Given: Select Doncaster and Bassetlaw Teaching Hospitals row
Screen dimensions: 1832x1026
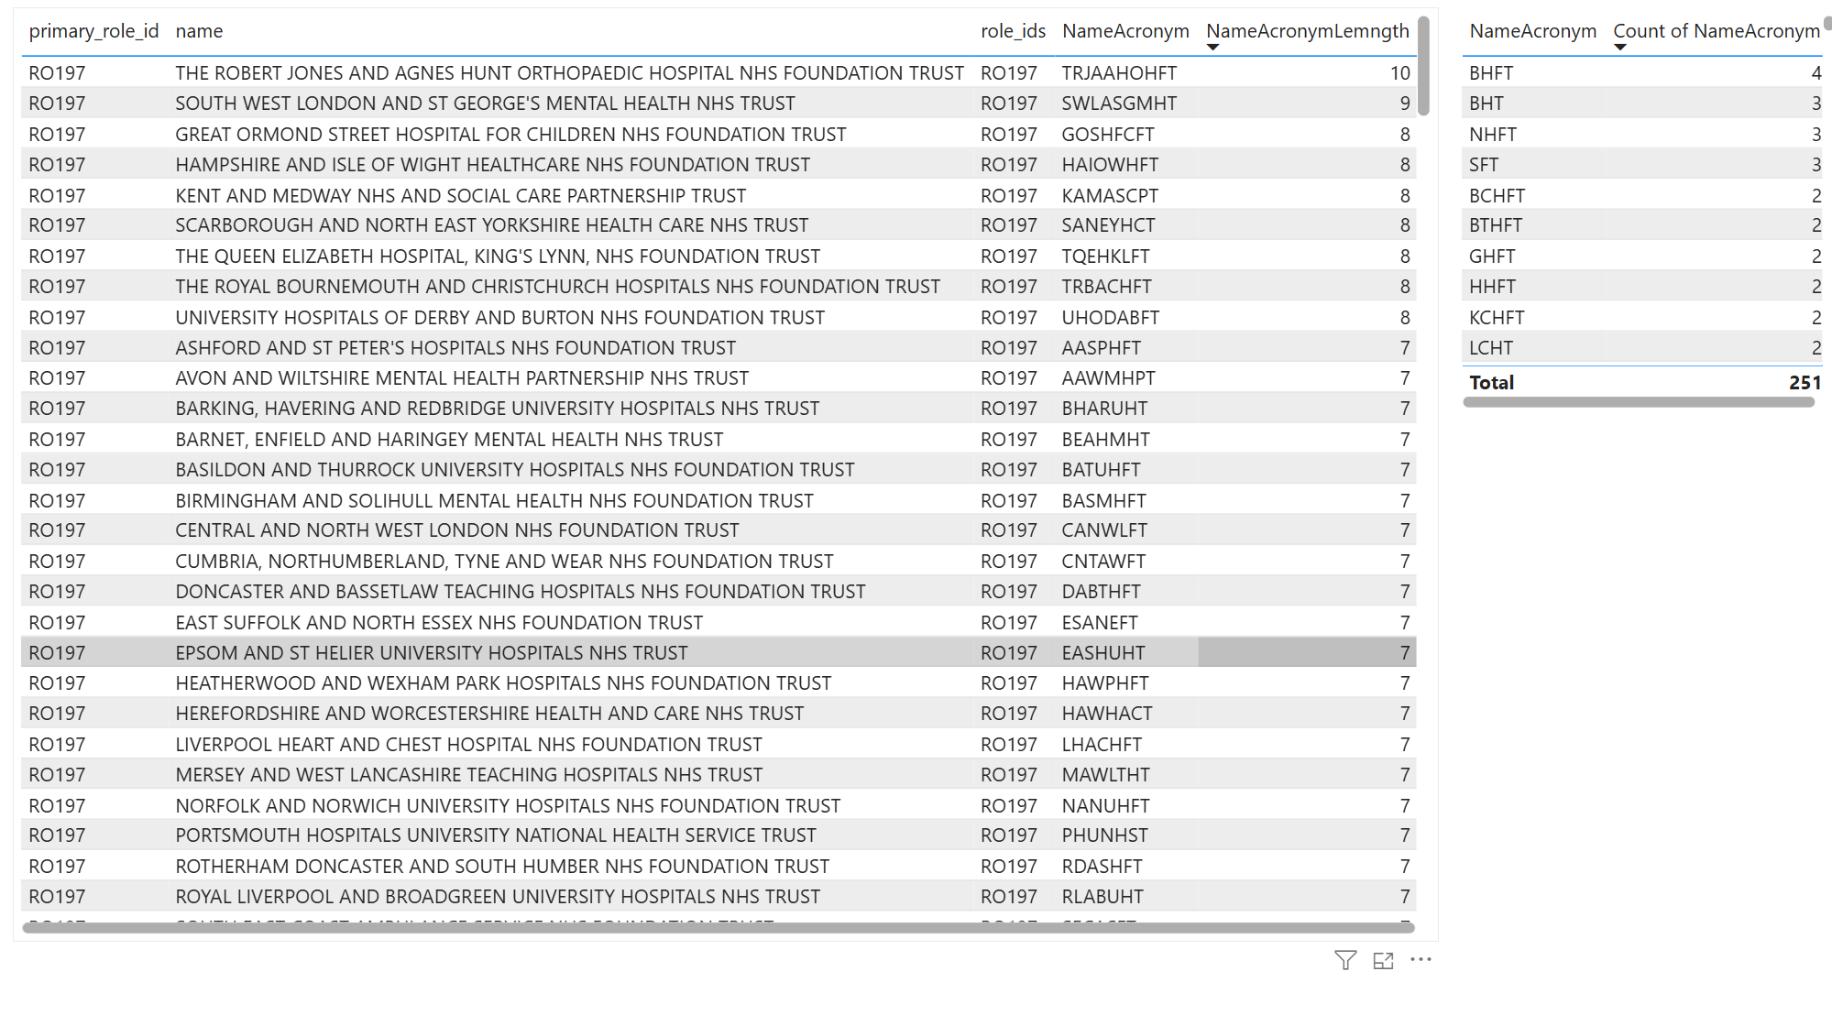Looking at the screenshot, I should tap(719, 592).
